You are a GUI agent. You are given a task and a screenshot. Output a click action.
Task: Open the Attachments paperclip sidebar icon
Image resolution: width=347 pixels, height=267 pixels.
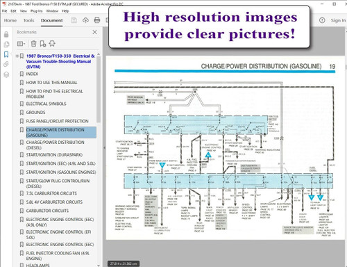6,64
